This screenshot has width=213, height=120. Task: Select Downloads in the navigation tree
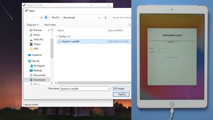39,80
